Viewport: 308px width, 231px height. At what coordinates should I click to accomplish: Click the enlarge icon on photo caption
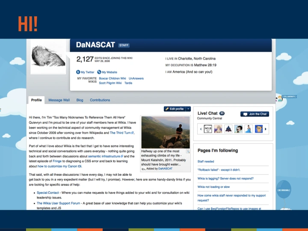tap(187, 151)
